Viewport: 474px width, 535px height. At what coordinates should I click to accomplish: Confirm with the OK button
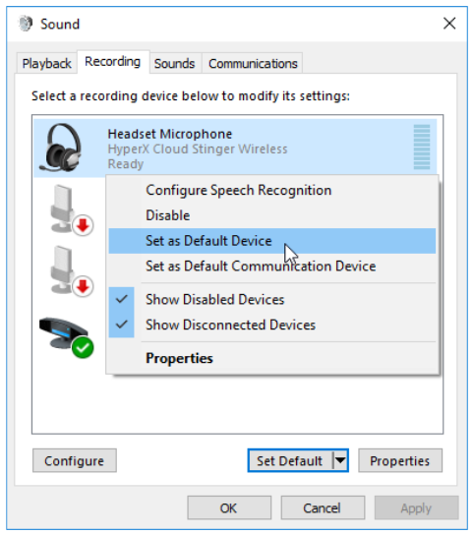[x=229, y=508]
